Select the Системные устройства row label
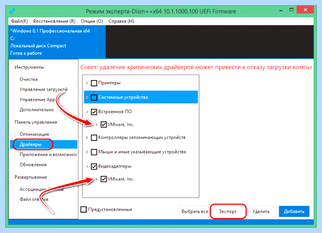The height and width of the screenshot is (233, 322). pos(123,97)
